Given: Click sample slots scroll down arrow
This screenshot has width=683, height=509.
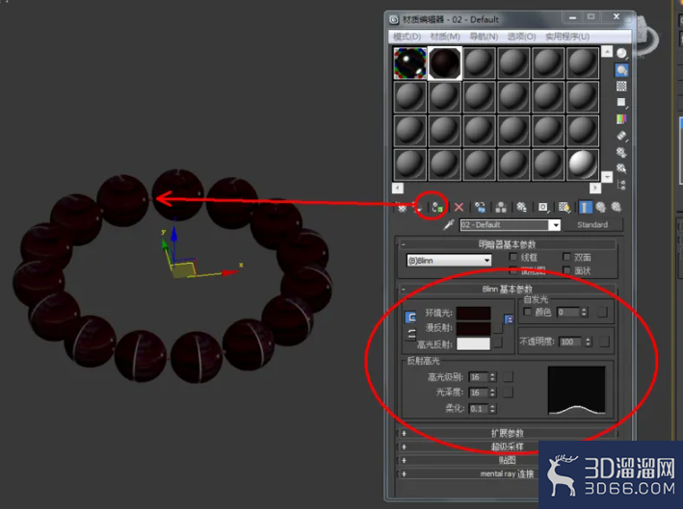Looking at the screenshot, I should (x=607, y=177).
